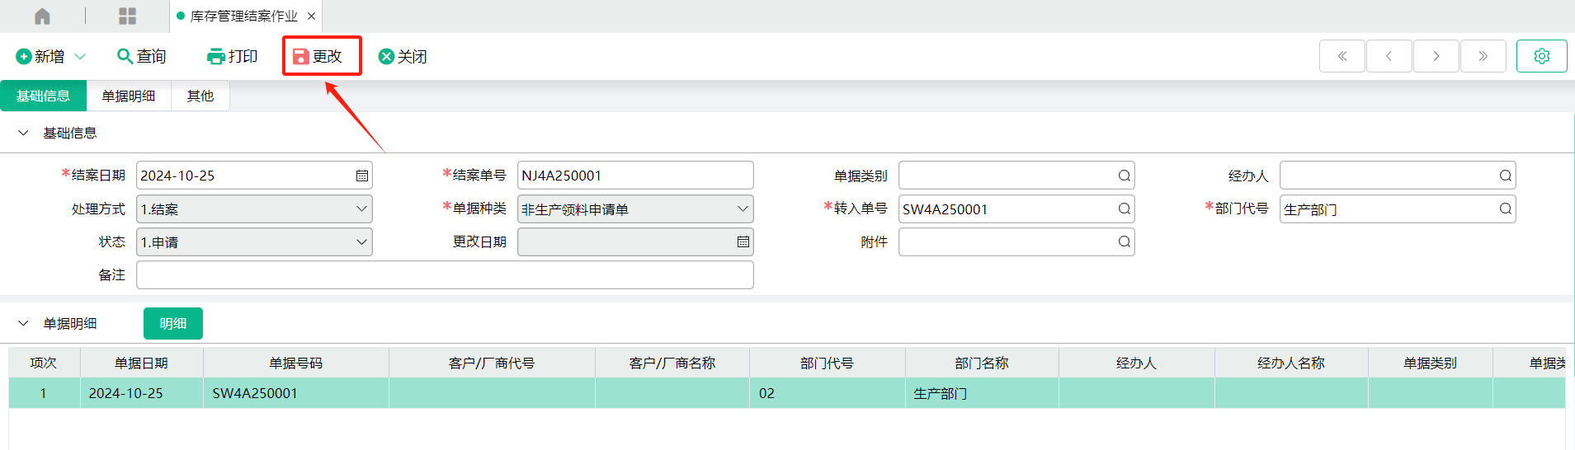
Task: Jump to first record arrow
Action: [x=1342, y=56]
